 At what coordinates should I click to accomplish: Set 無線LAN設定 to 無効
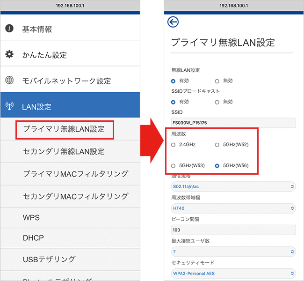217,81
